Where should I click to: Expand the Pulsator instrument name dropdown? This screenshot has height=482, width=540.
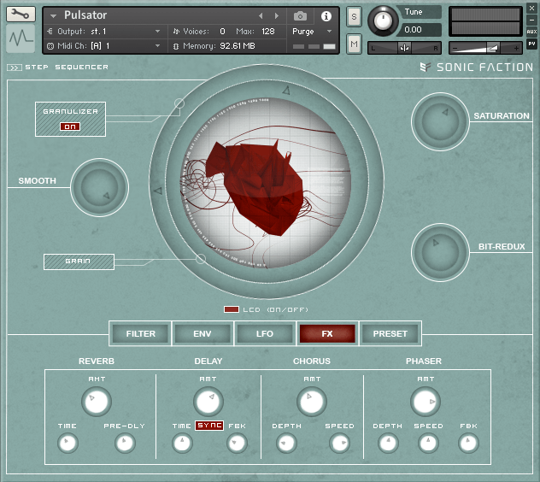[53, 16]
